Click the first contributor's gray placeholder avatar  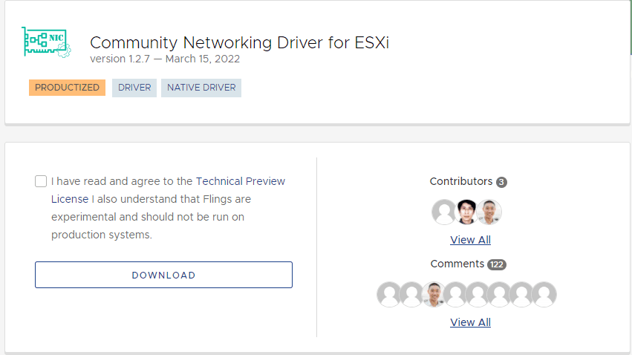pyautogui.click(x=444, y=212)
